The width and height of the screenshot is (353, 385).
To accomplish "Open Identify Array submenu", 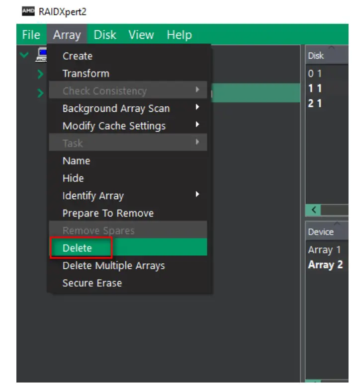I will pyautogui.click(x=128, y=196).
